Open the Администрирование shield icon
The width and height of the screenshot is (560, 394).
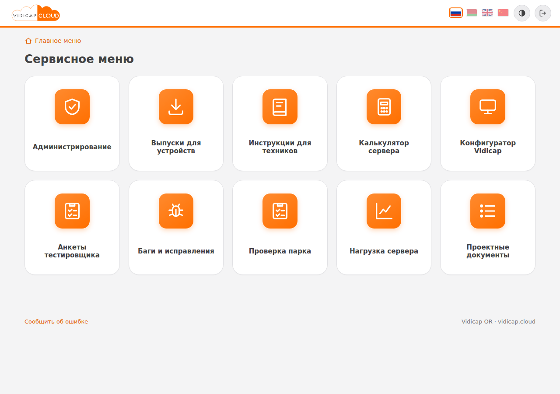coord(72,107)
